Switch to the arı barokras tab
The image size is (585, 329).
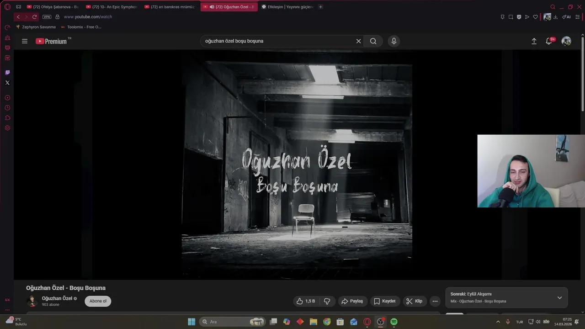[x=170, y=7]
